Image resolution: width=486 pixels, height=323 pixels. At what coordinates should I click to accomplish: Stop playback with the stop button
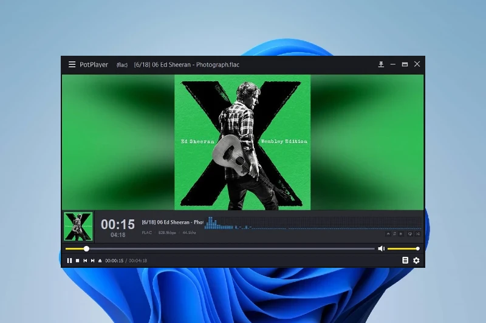click(x=78, y=261)
